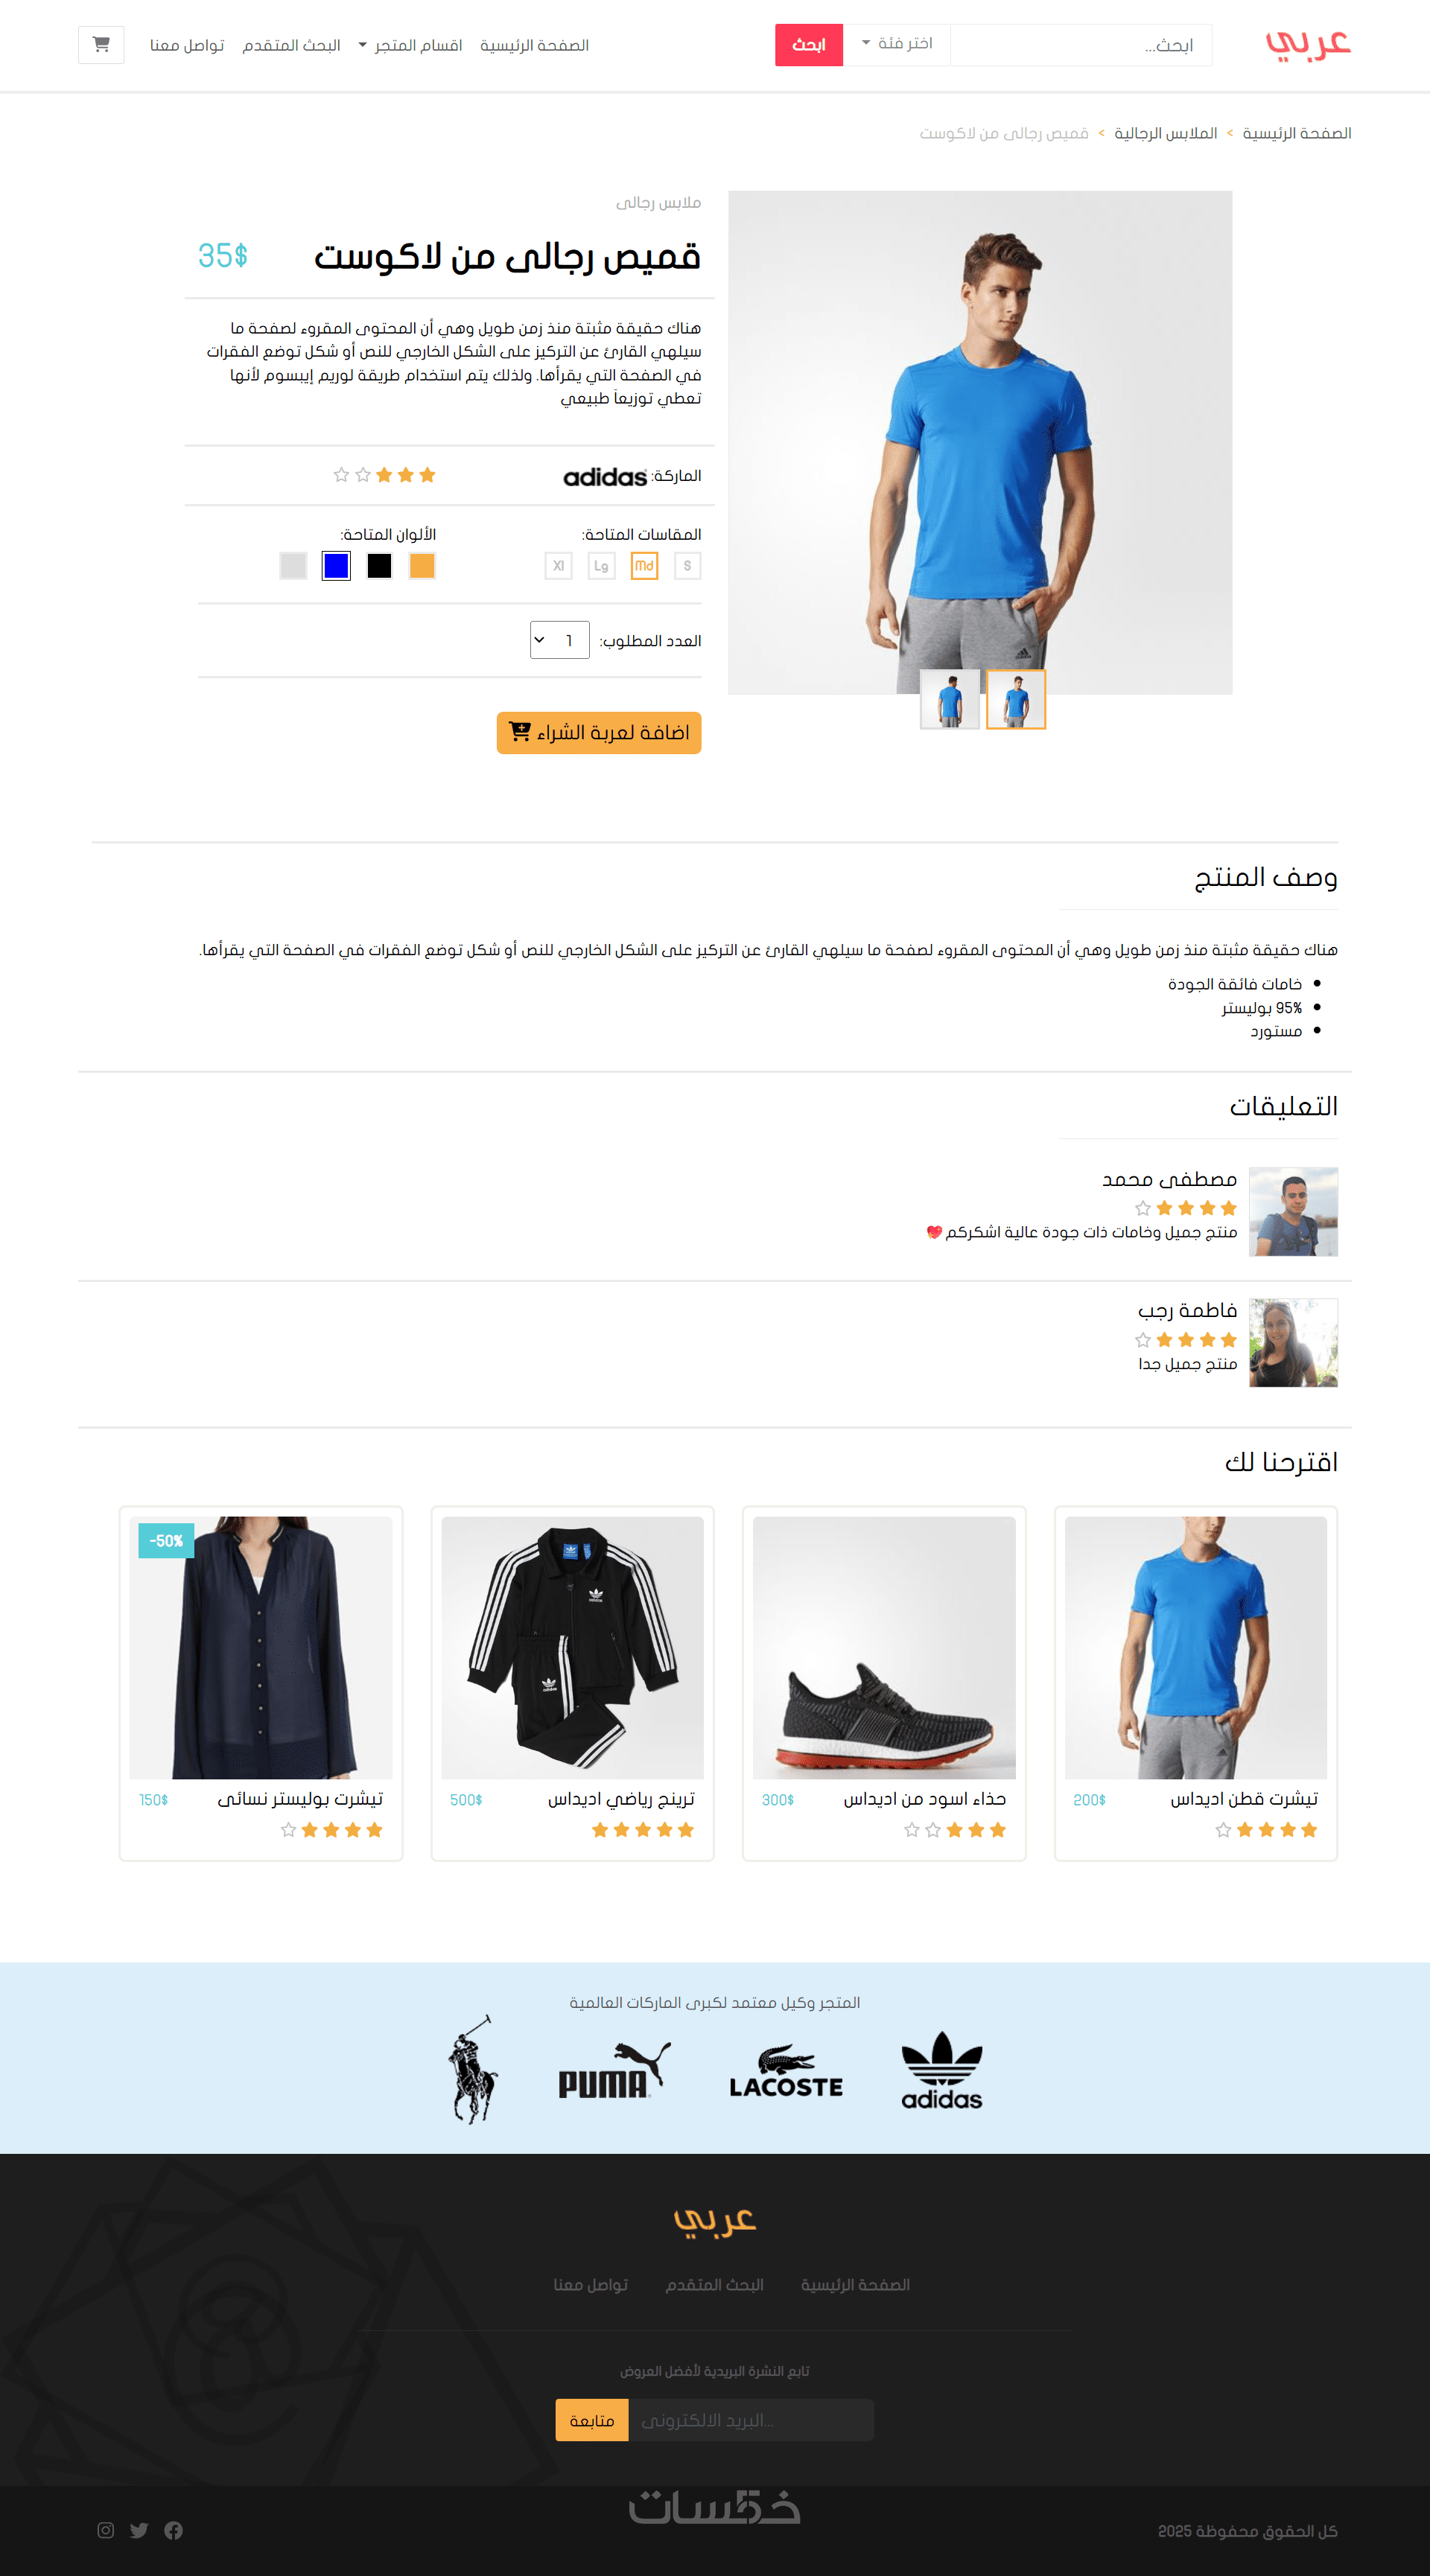Open the Instagram icon in footer

[106, 2530]
